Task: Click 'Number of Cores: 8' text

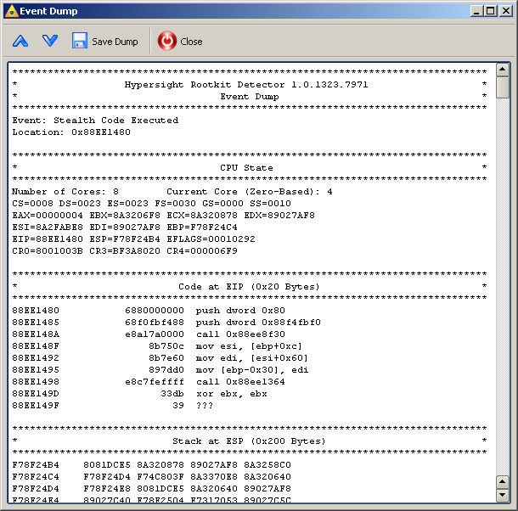Action: tap(65, 192)
